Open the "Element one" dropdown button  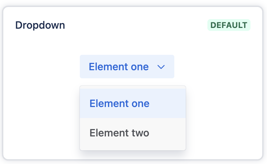point(127,67)
